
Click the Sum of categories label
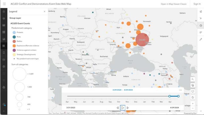(20, 64)
